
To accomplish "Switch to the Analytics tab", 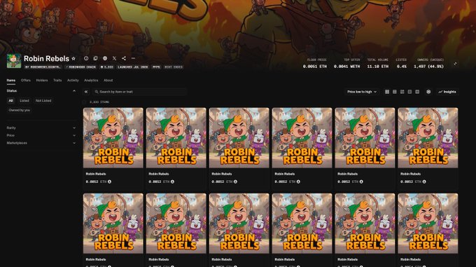I will tap(91, 81).
